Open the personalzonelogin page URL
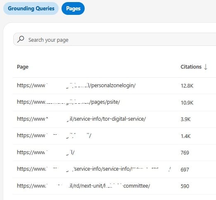 point(76,86)
